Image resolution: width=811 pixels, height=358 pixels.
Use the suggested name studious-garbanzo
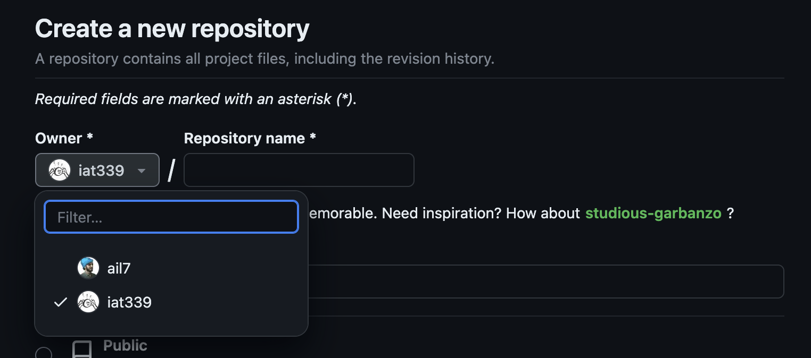pyautogui.click(x=653, y=213)
